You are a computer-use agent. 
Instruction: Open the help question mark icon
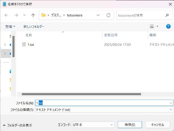pyautogui.click(x=169, y=26)
